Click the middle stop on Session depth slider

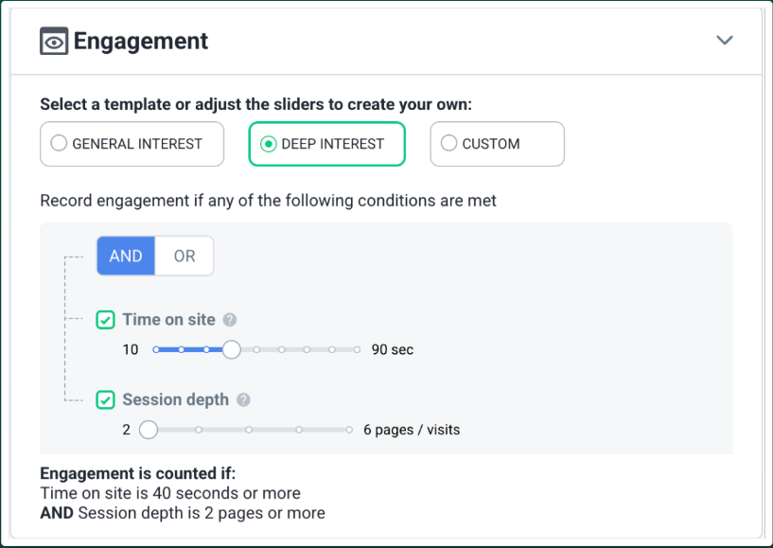click(249, 430)
